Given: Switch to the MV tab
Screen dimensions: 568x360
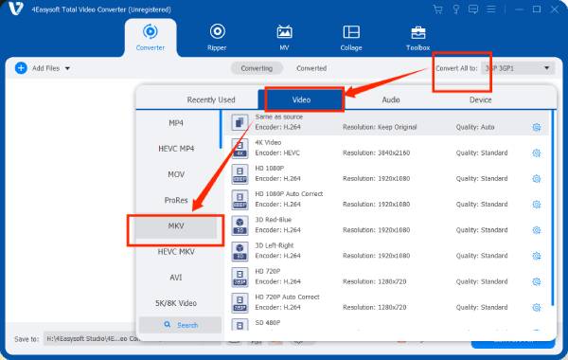Looking at the screenshot, I should [x=284, y=37].
